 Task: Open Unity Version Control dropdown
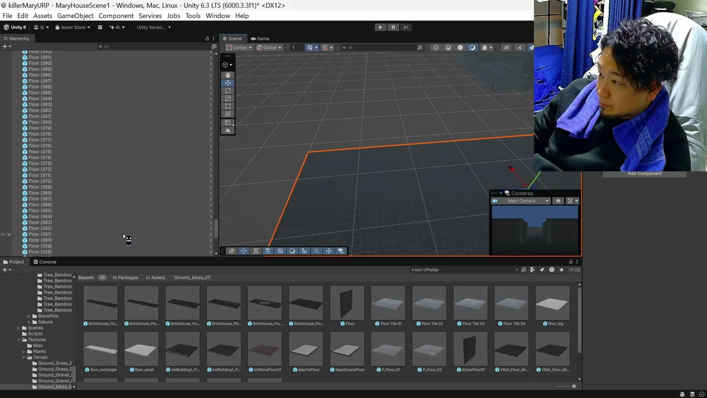click(154, 27)
